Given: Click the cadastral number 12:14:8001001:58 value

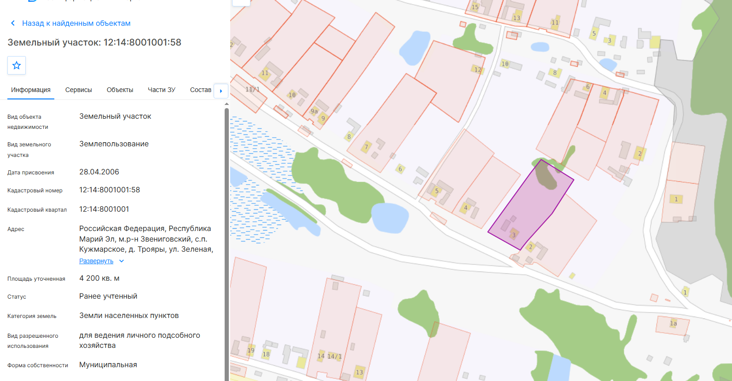Looking at the screenshot, I should [x=110, y=190].
